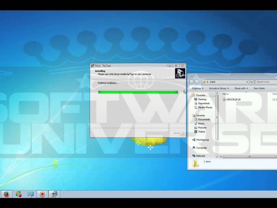The image size is (277, 208).
Task: Click the folder icon in details pane
Action: click(x=195, y=164)
